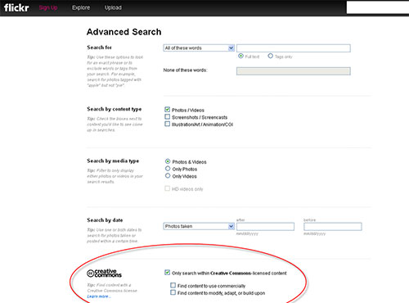
Task: Select the Full text radio button
Action: point(240,56)
